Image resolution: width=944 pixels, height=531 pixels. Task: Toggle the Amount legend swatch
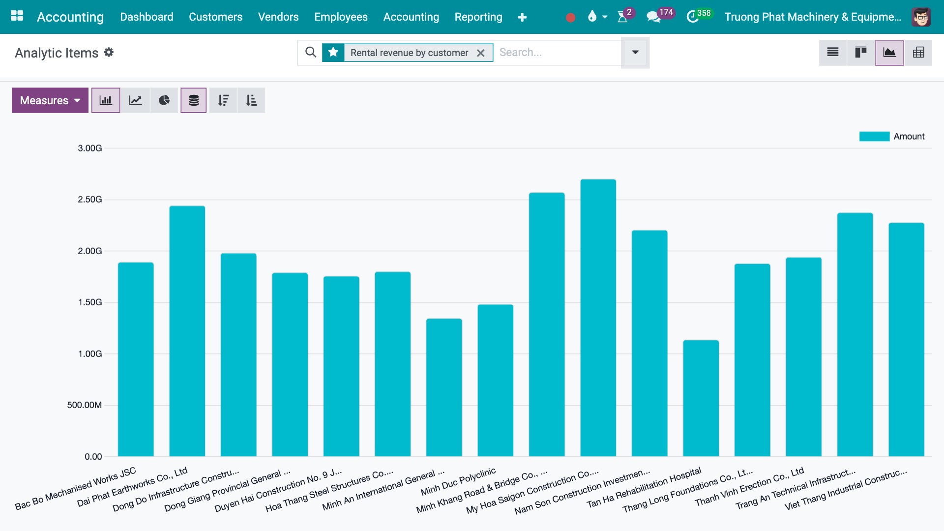(874, 136)
